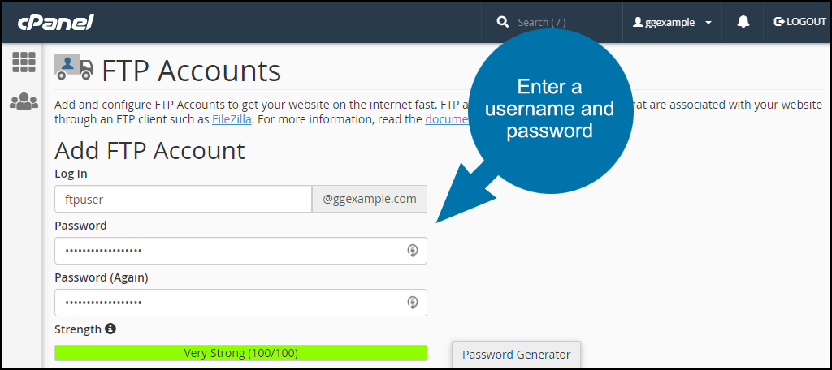Open the documentation link
The height and width of the screenshot is (370, 832).
[x=447, y=119]
